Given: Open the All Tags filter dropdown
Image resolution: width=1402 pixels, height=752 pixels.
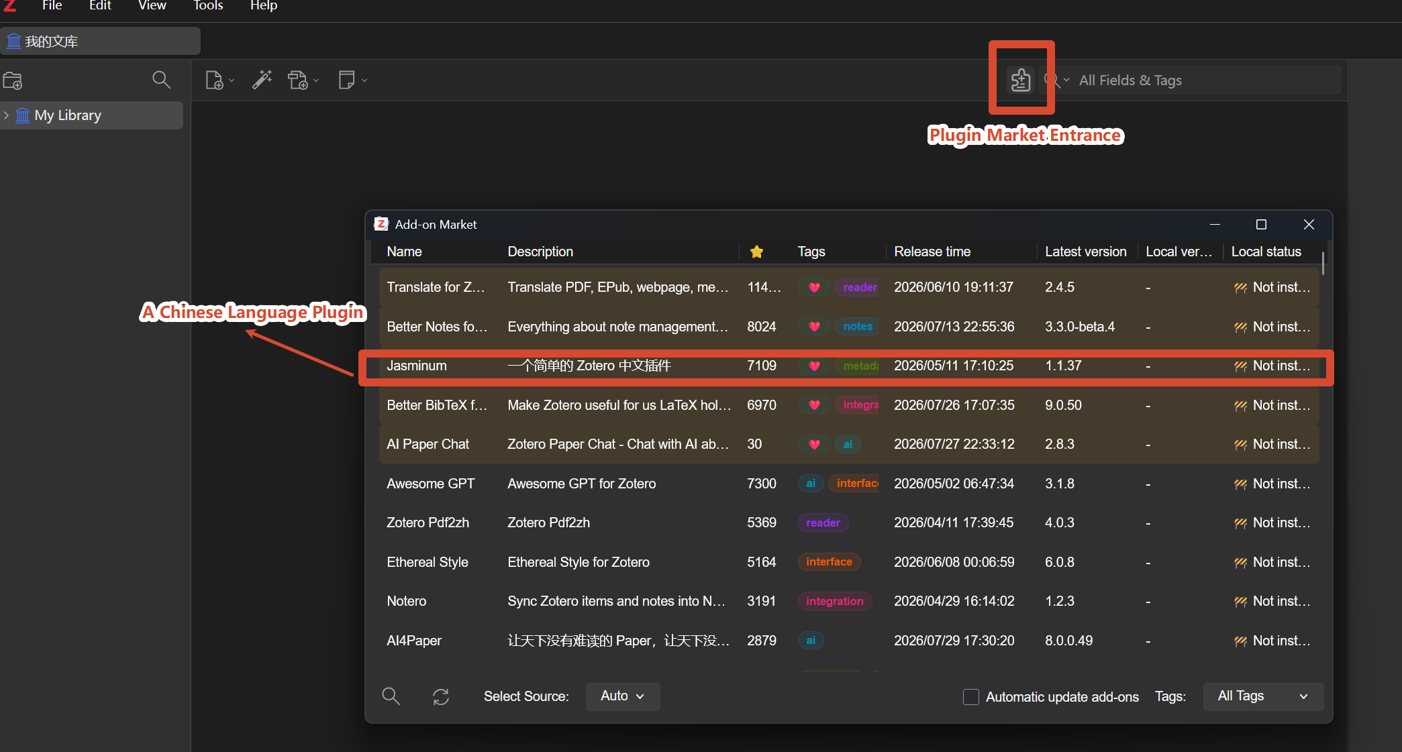Looking at the screenshot, I should point(1263,696).
